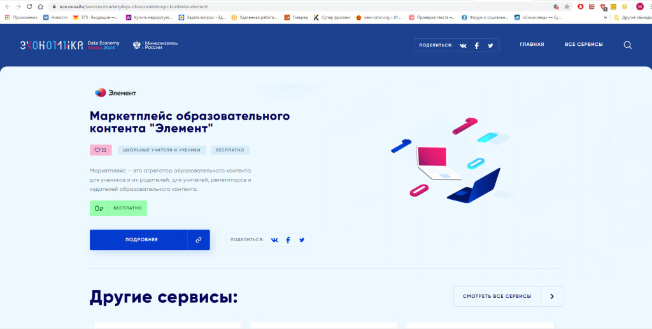Image resolution: width=652 pixels, height=329 pixels.
Task: Click the Маркетплейс образовательного контента heading
Action: (x=190, y=122)
